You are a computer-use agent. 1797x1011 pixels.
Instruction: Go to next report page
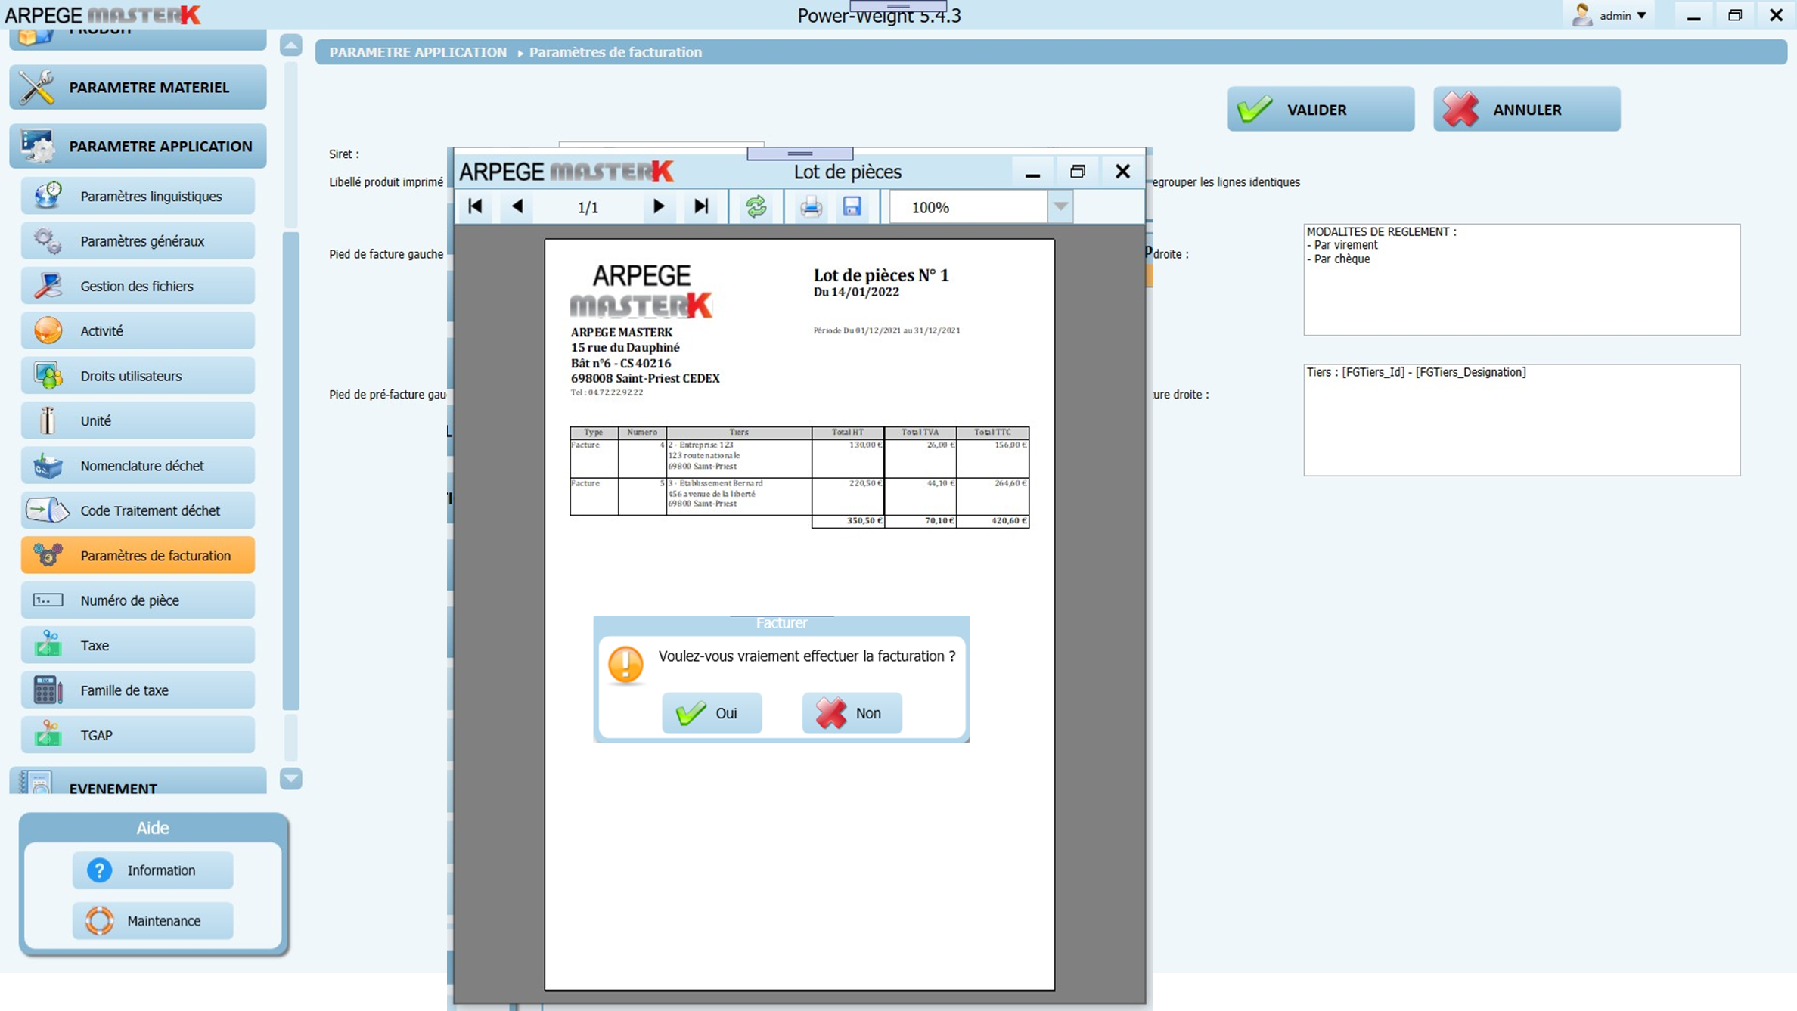pyautogui.click(x=658, y=206)
